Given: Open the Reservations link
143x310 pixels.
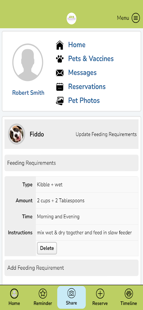Looking at the screenshot, I should pos(87,86).
